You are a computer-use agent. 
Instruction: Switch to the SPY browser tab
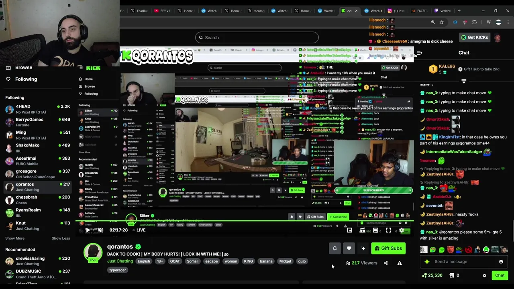(x=163, y=11)
